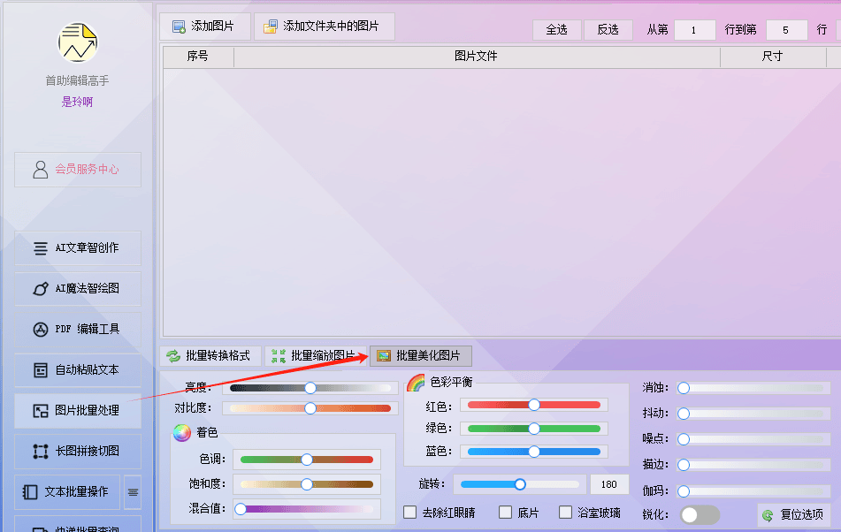Select the 自动粘贴文本 tool

pos(77,370)
